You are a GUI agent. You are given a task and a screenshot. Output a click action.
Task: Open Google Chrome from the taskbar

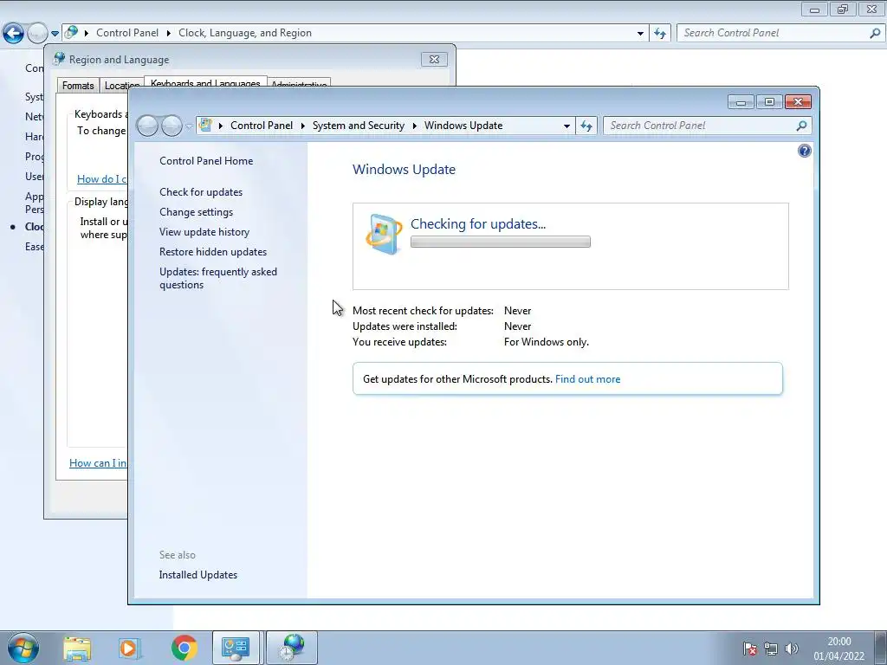184,648
